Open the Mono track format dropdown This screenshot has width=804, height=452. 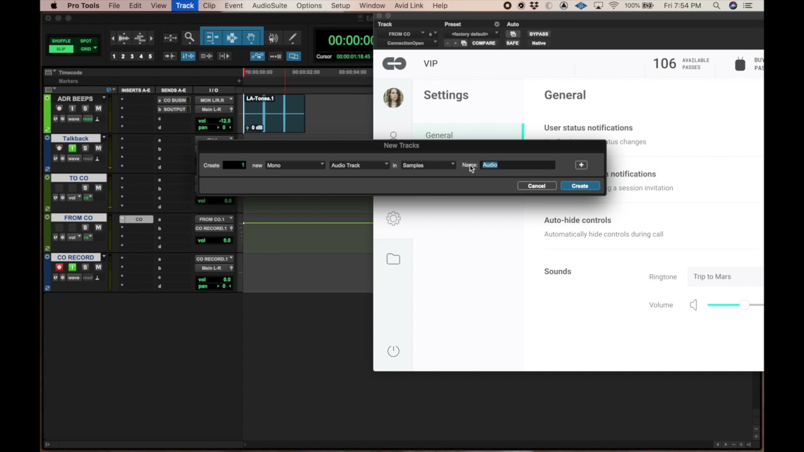[295, 165]
